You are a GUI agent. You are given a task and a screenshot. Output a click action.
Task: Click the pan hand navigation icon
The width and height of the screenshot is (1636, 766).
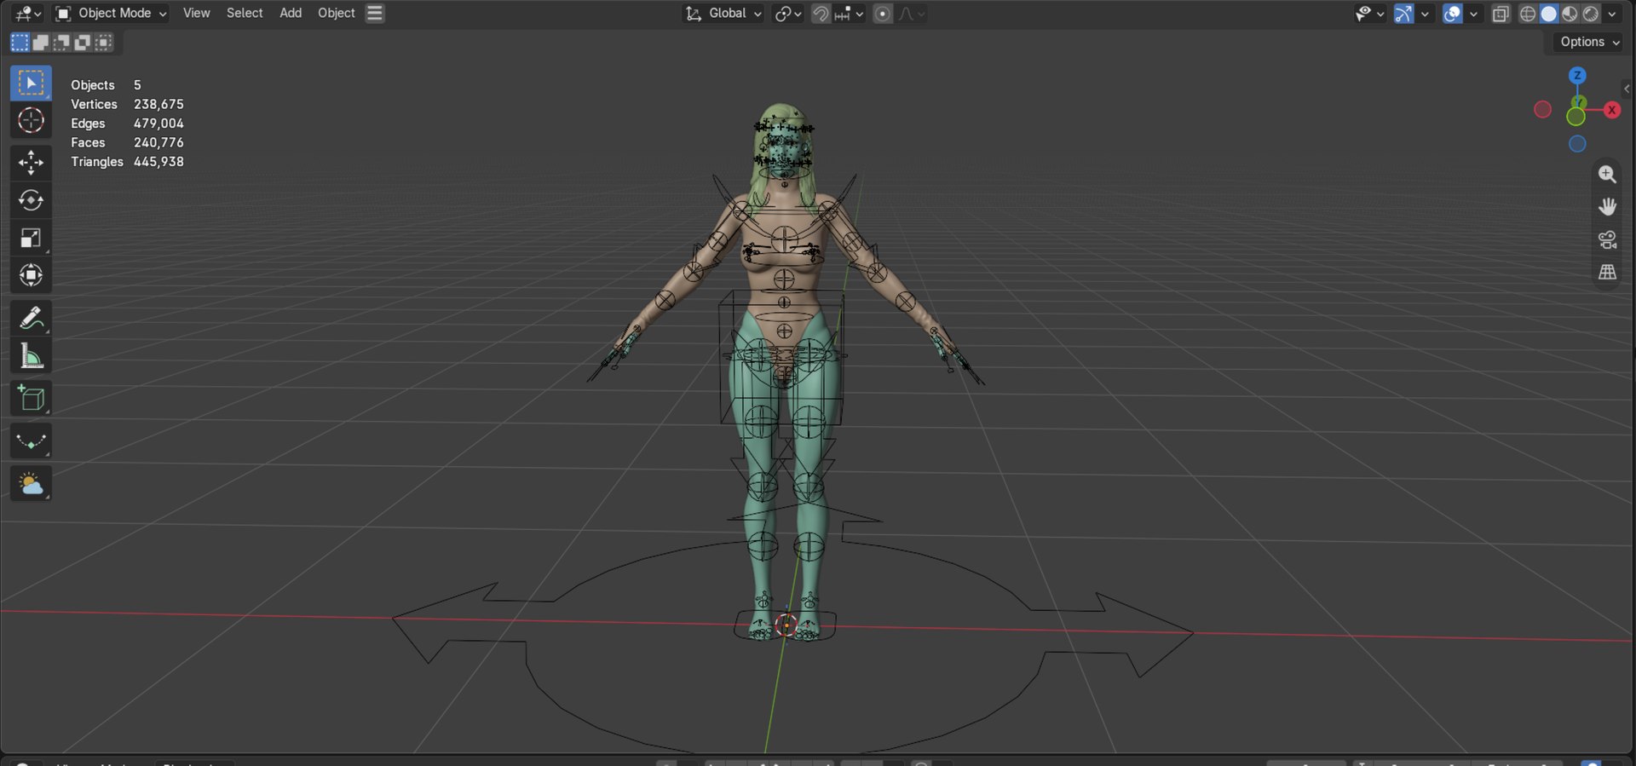click(x=1607, y=206)
